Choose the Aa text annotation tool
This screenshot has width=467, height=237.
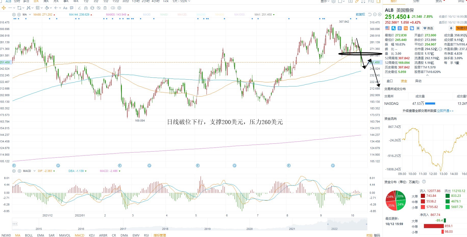65,8
